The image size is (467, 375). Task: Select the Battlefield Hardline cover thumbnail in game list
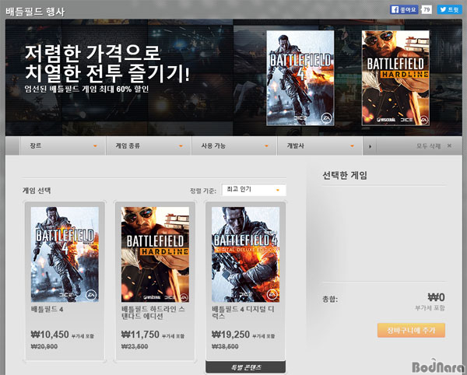pyautogui.click(x=155, y=254)
